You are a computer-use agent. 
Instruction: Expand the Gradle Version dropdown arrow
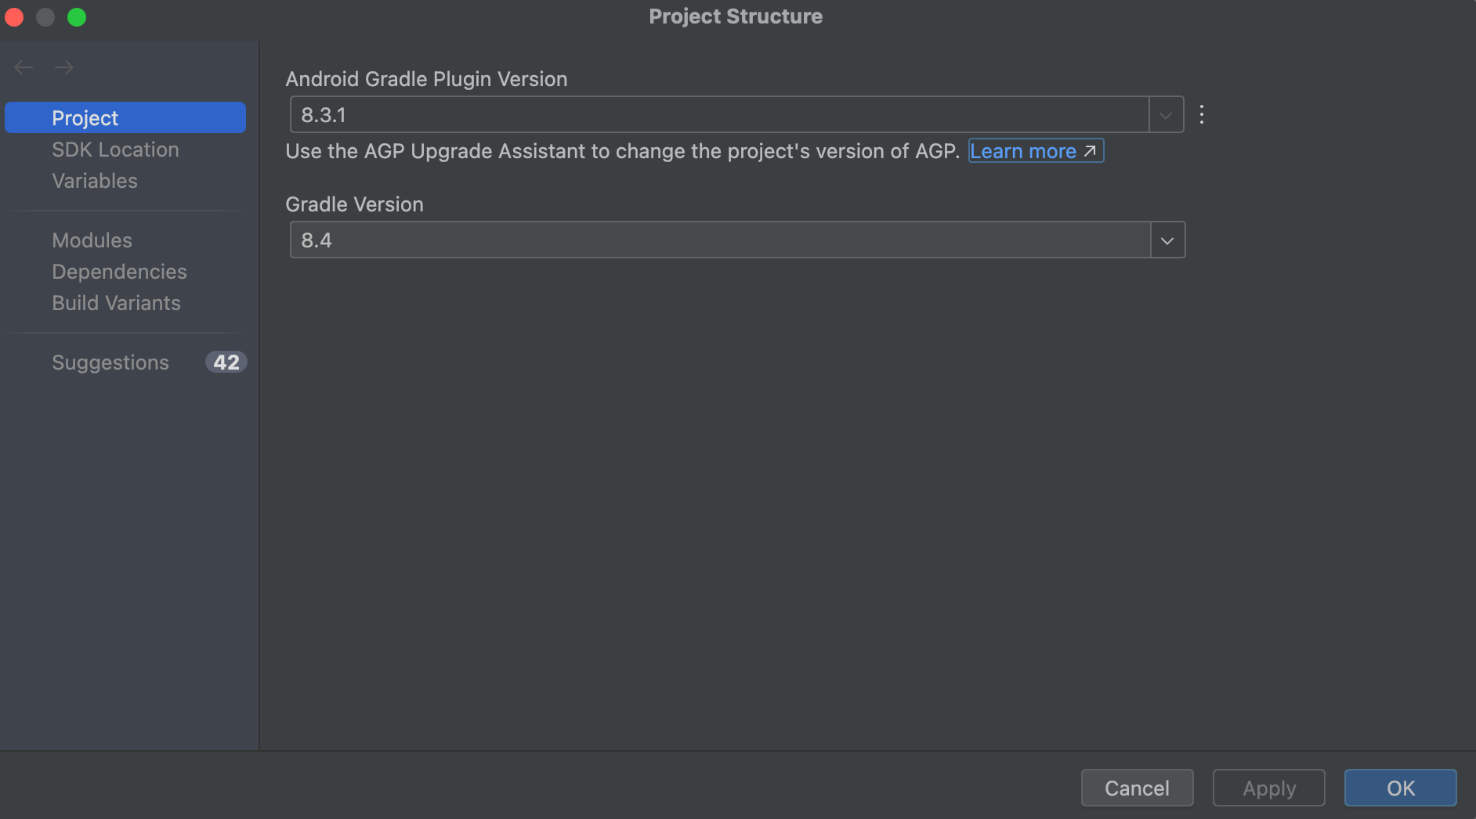click(1167, 240)
